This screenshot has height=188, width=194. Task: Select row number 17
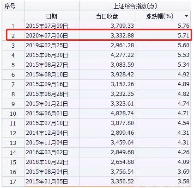tap(13, 182)
